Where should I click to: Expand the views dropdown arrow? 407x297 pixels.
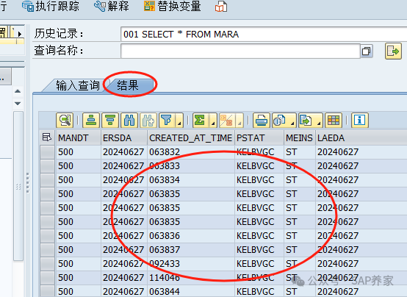293,121
